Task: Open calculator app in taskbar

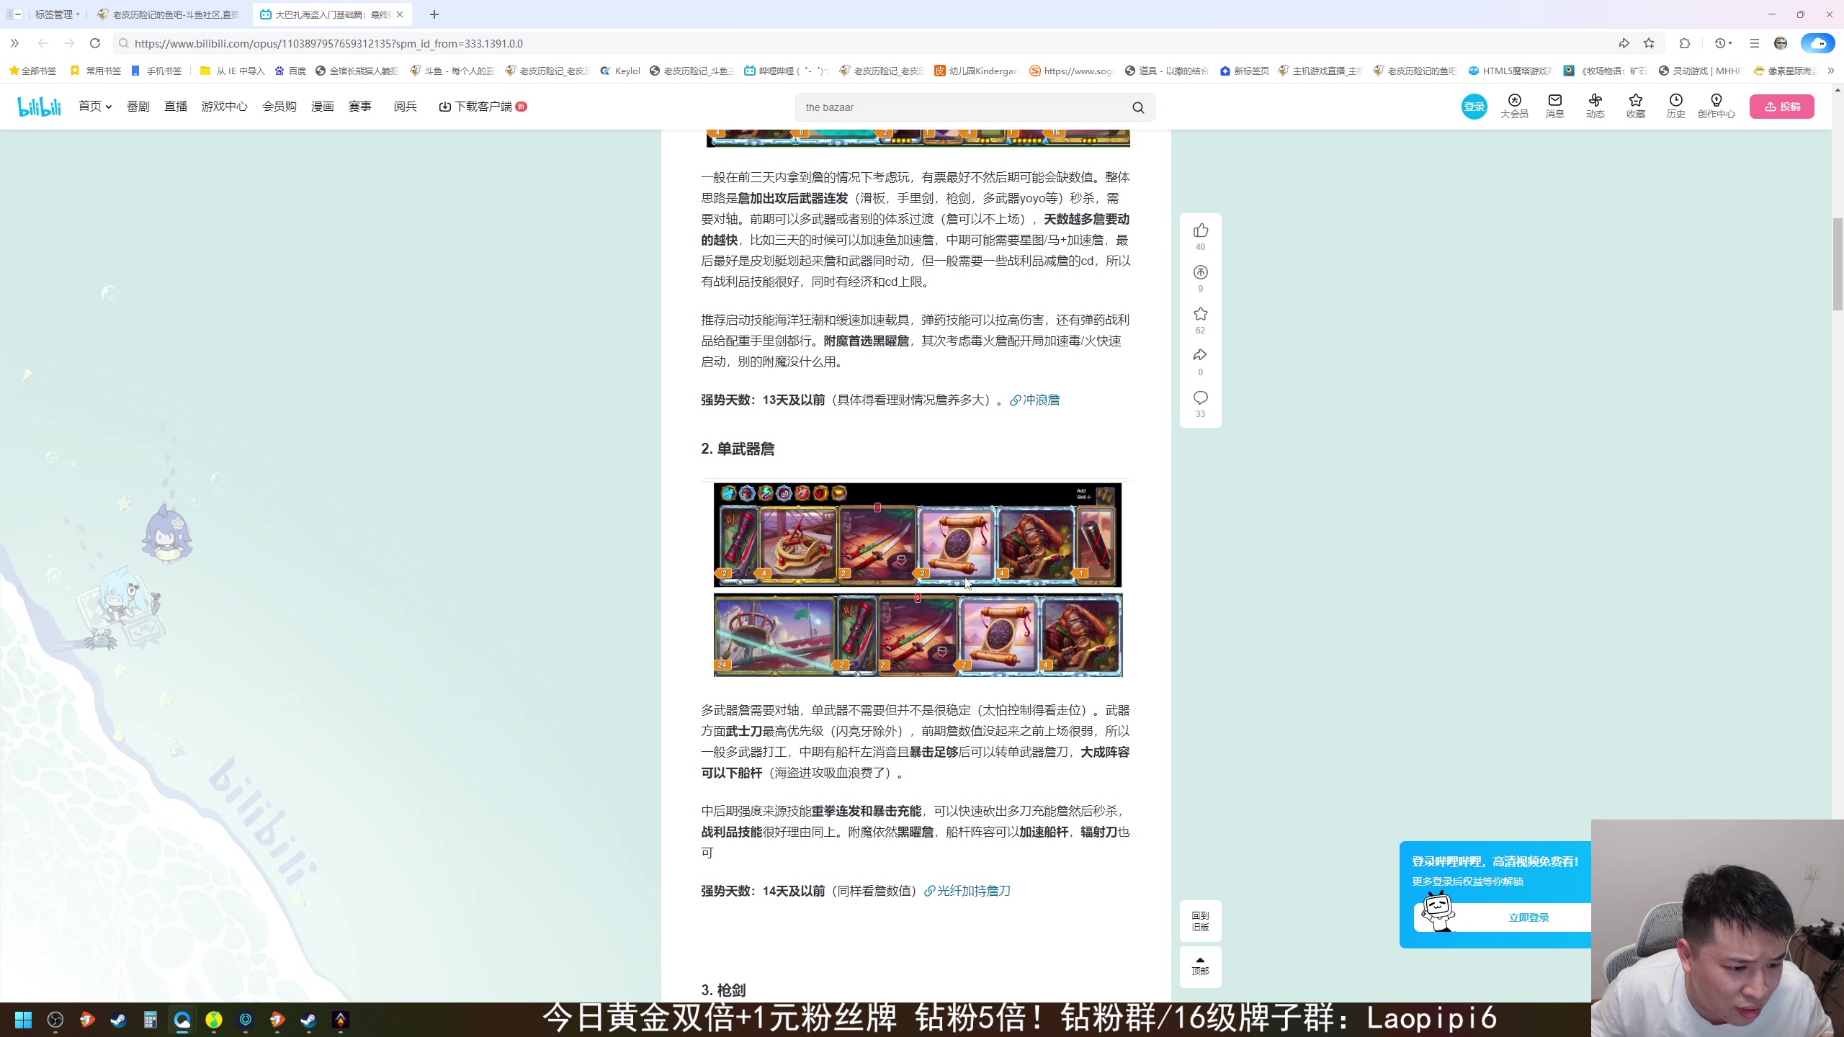Action: click(151, 1020)
